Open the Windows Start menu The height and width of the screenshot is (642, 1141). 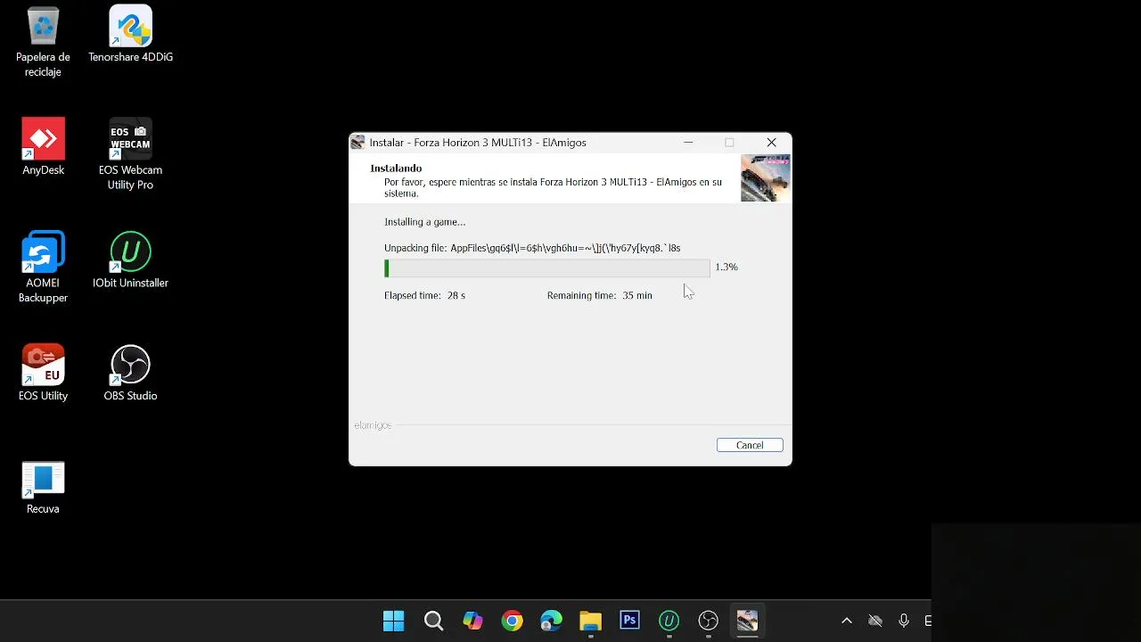[393, 621]
